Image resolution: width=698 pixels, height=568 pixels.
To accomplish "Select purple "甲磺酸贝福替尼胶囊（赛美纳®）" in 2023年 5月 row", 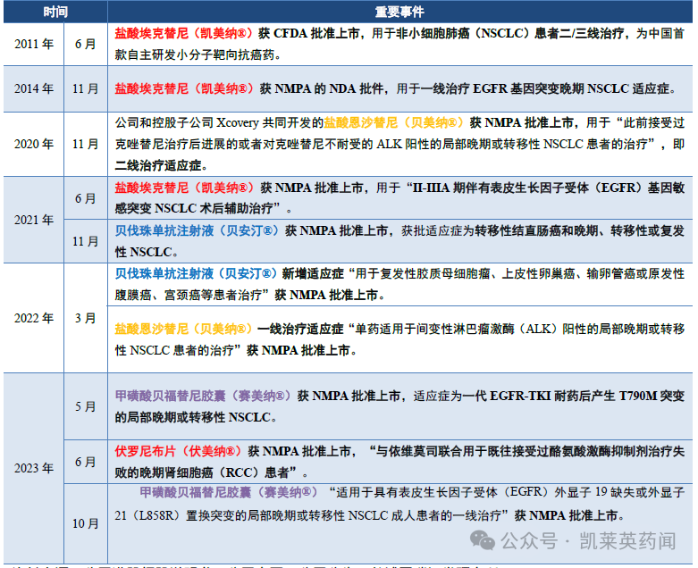I will pos(203,396).
